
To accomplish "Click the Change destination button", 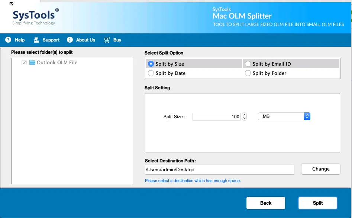I will 320,169.
